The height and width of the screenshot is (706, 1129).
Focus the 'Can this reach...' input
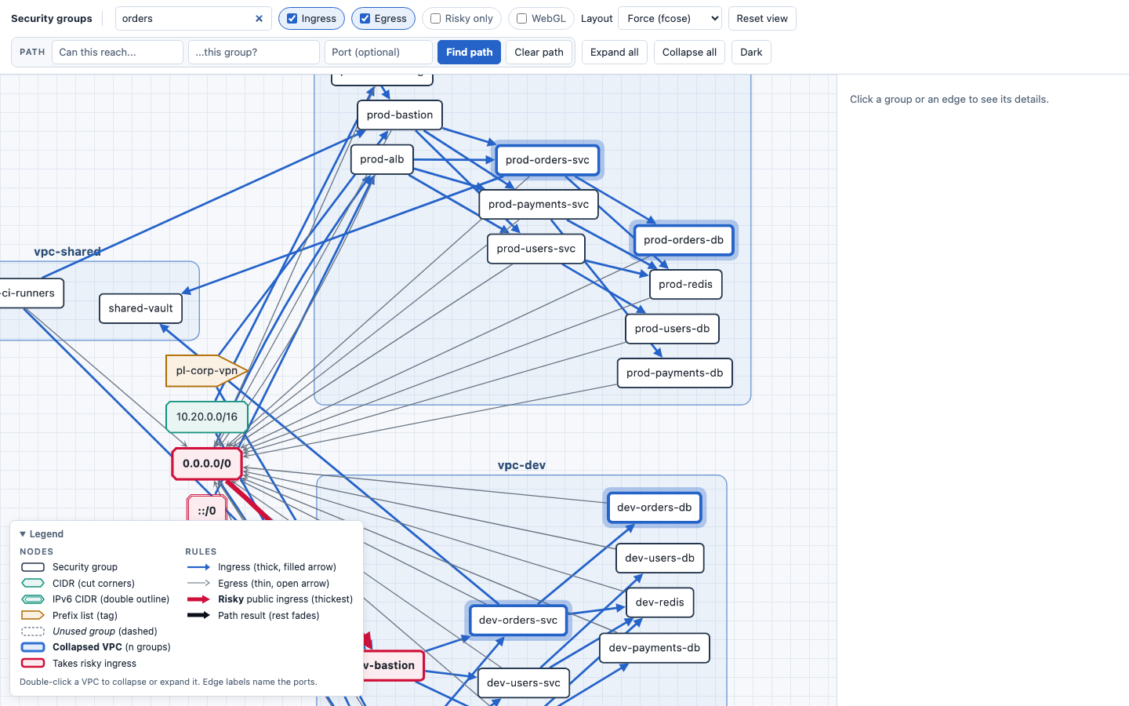(118, 53)
